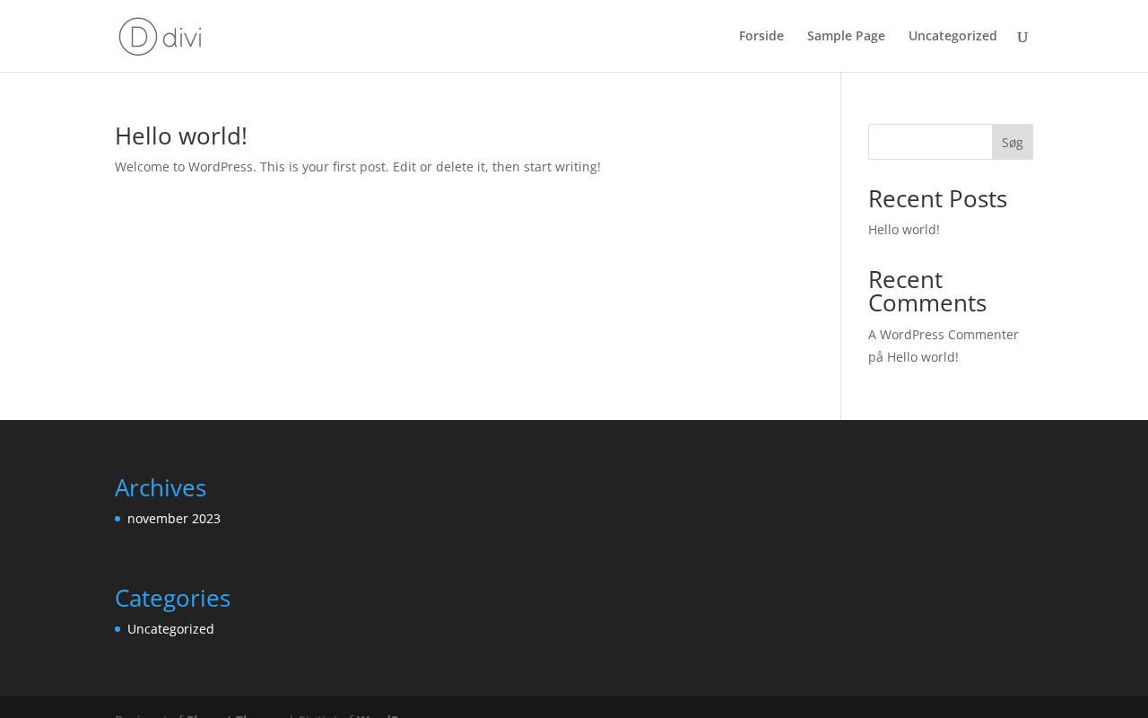The width and height of the screenshot is (1148, 718).
Task: Open november 2023 archive link
Action: pos(174,519)
